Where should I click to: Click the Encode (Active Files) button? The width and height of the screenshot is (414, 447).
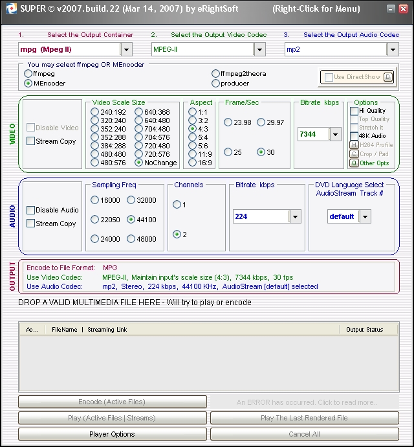[x=112, y=402]
